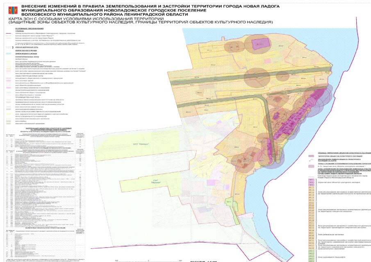Click the magenta rectangle inside the northern circle
Screen dimensions: 371x262
click(261, 44)
